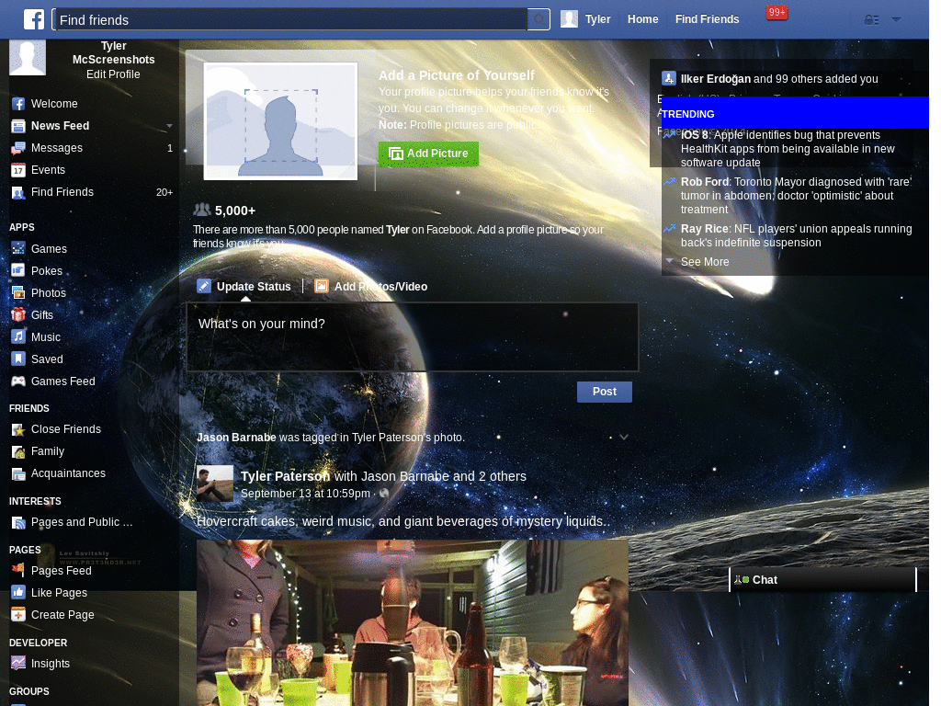The height and width of the screenshot is (706, 941).
Task: Open Ilker Erdoğan friend request notice
Action: 779,79
